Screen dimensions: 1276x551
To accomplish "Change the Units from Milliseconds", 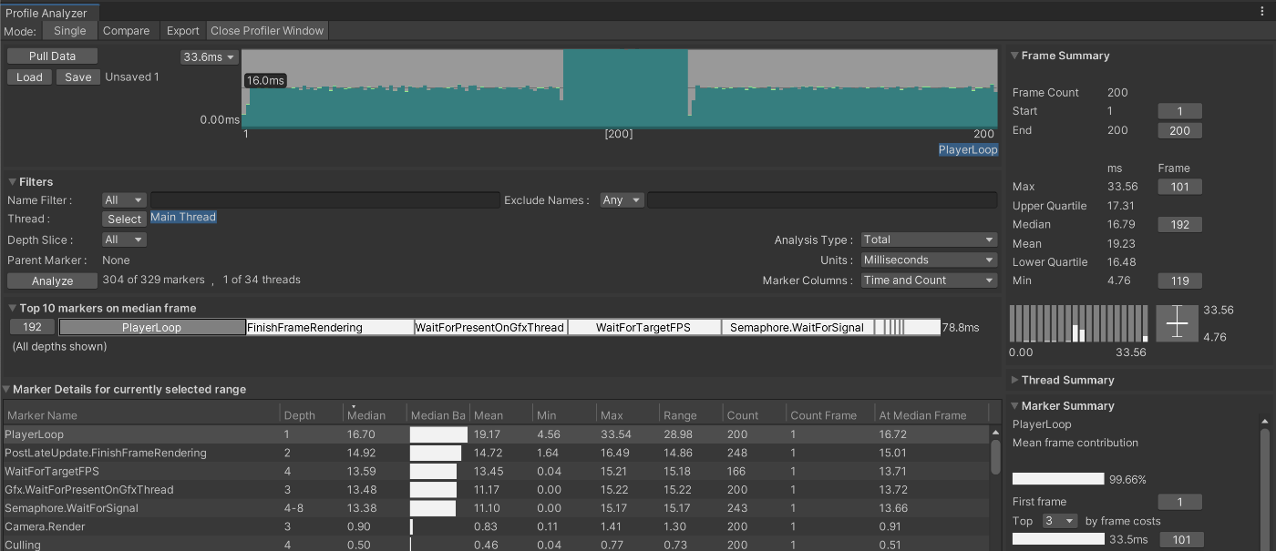I will (928, 260).
